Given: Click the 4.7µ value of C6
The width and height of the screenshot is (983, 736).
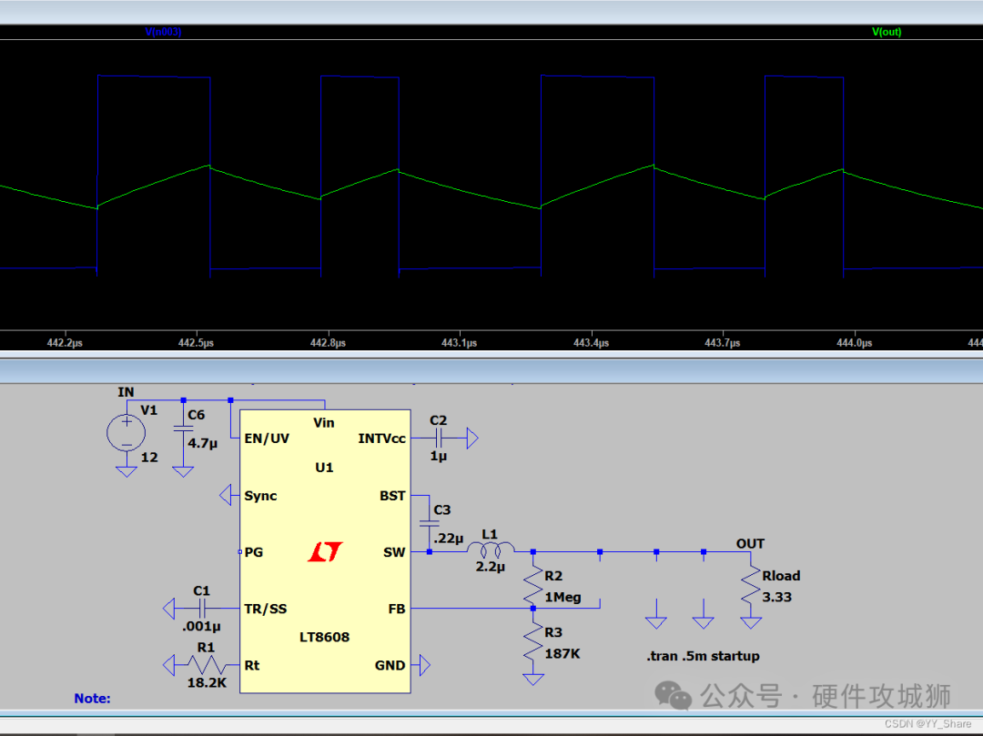Looking at the screenshot, I should click(x=202, y=443).
